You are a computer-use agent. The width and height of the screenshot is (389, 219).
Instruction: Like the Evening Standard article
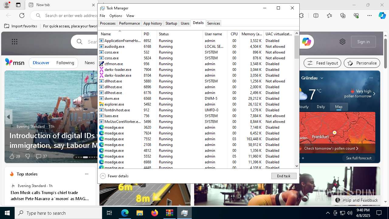(12, 156)
